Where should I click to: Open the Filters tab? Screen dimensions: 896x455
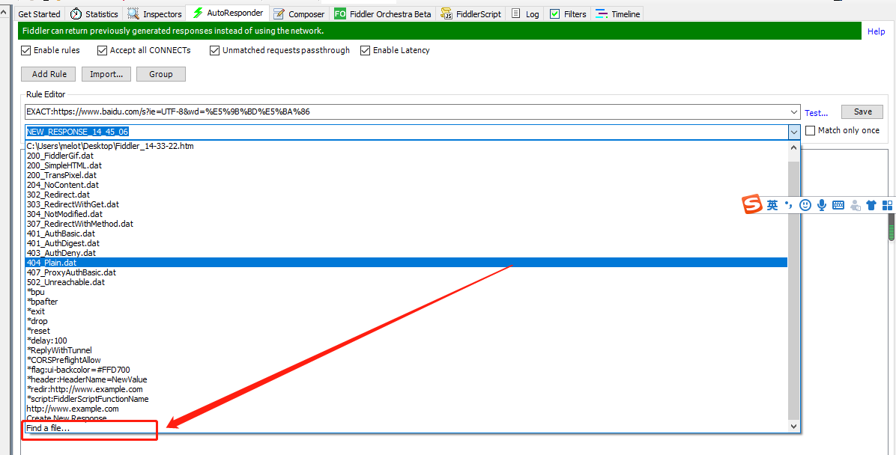click(x=567, y=13)
